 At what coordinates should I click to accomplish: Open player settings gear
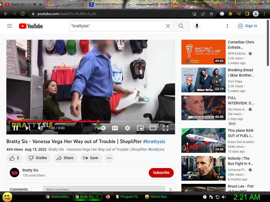coord(128,128)
